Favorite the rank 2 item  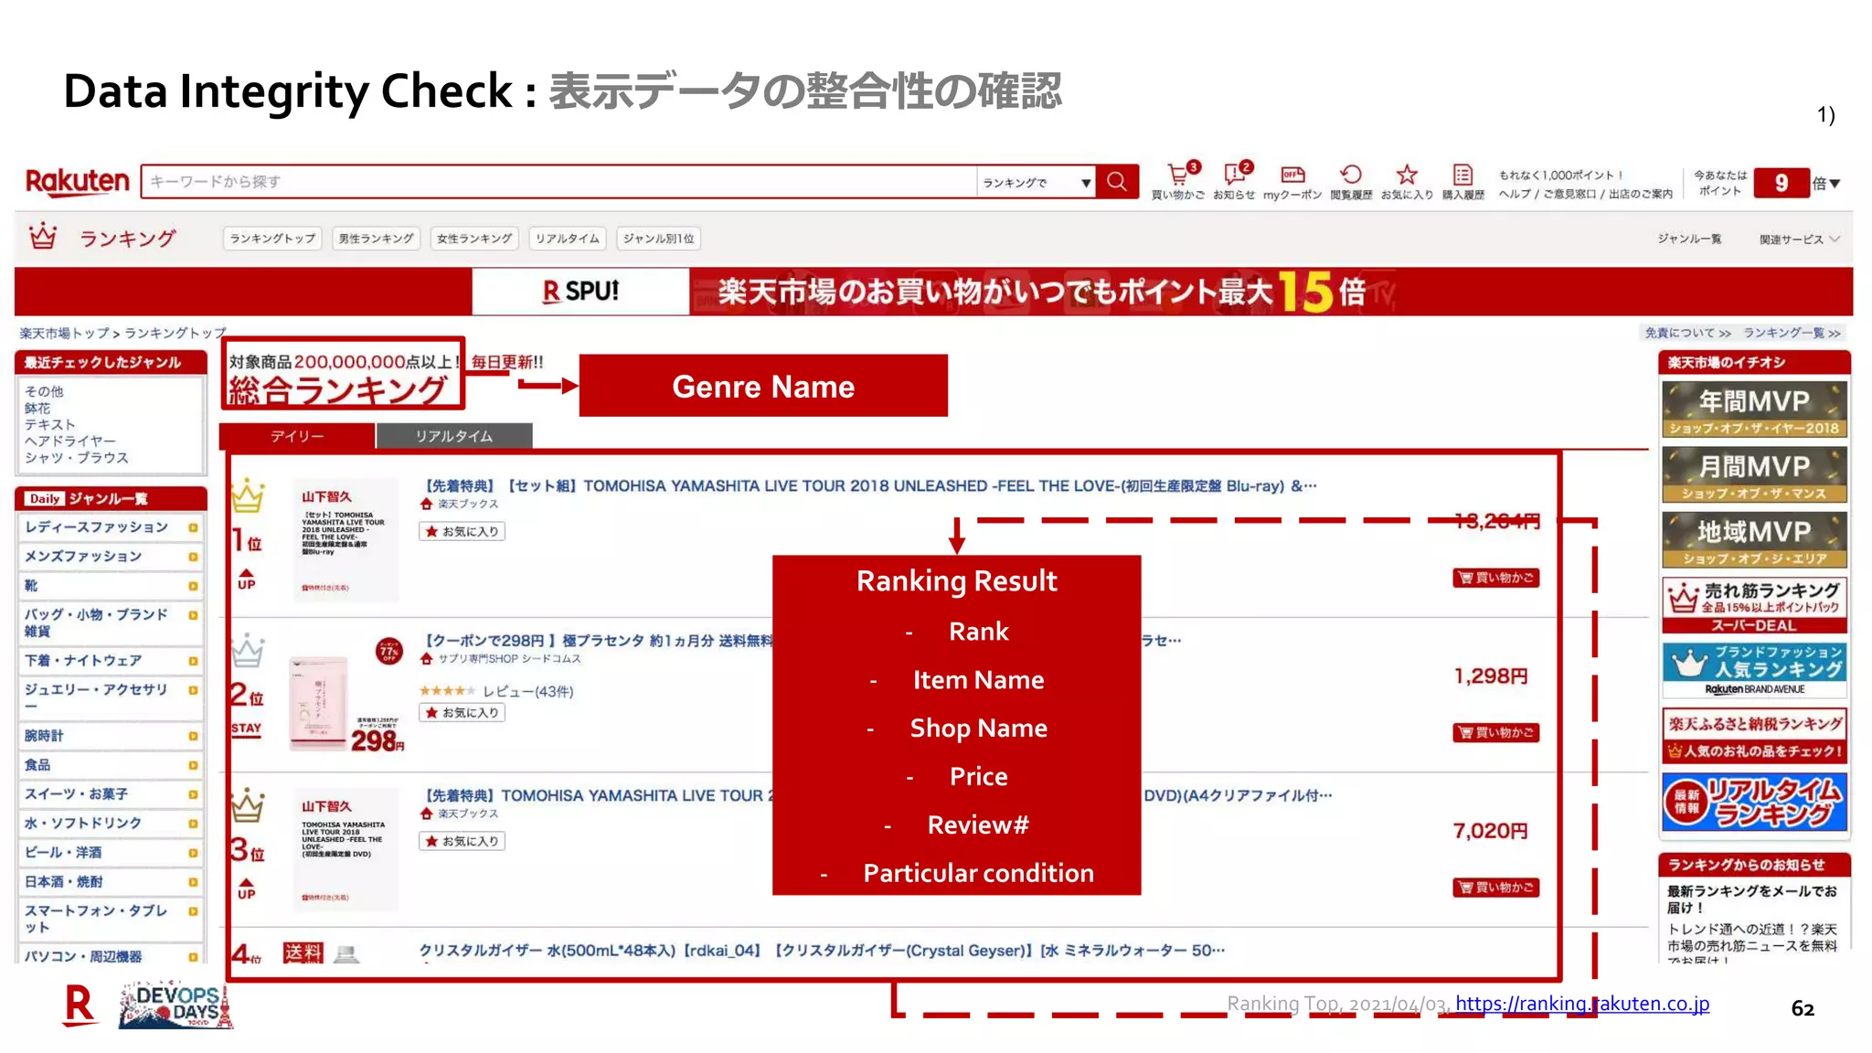462,712
